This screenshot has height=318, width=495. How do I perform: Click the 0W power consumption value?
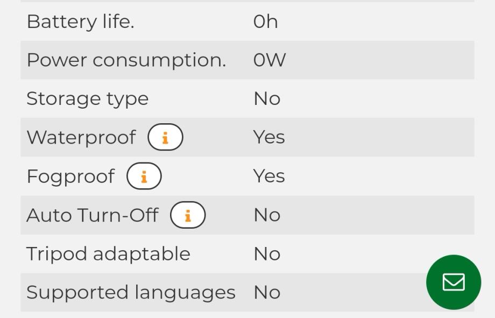click(x=269, y=60)
